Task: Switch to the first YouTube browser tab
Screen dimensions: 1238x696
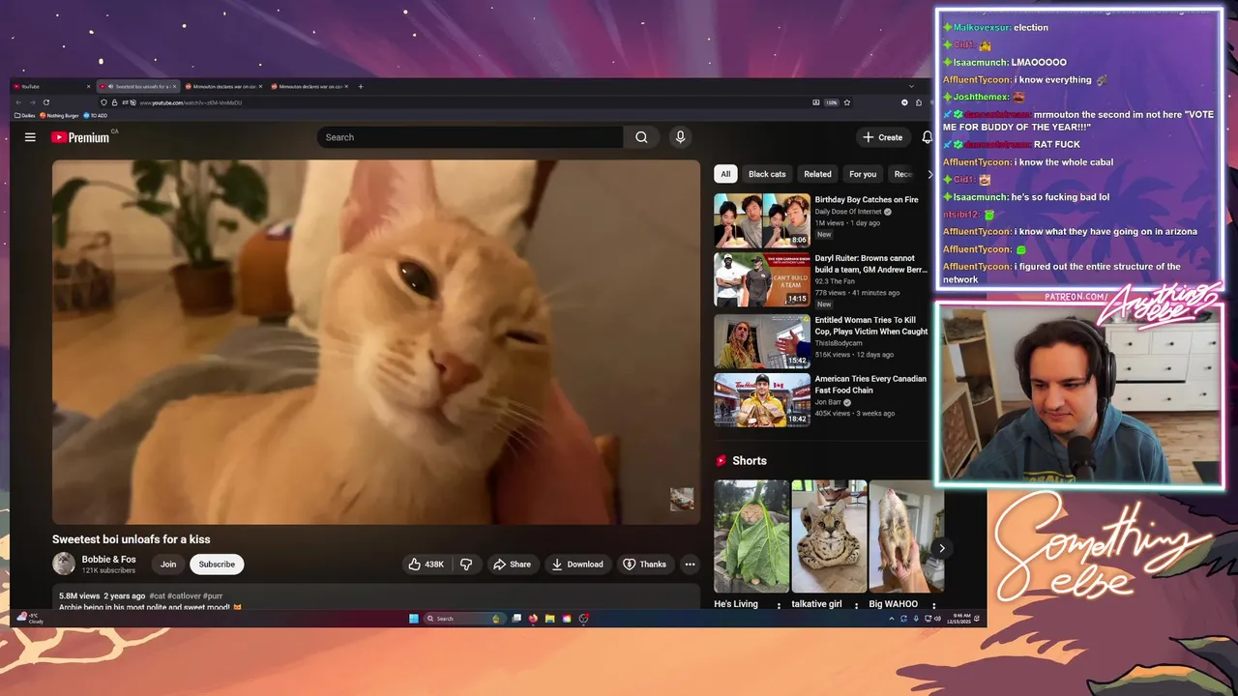Action: [52, 87]
